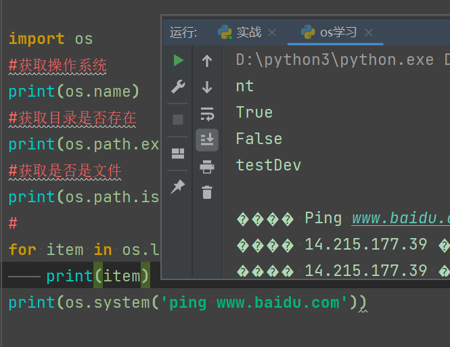
Task: Toggle soft-wrap in the run console
Action: coord(207,114)
